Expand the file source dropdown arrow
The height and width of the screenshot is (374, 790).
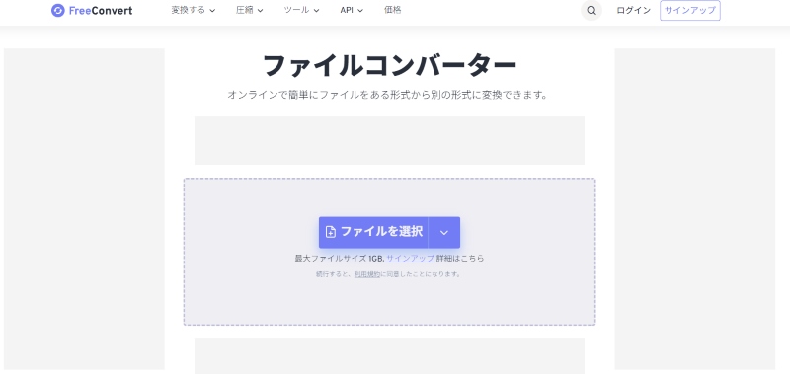click(443, 232)
